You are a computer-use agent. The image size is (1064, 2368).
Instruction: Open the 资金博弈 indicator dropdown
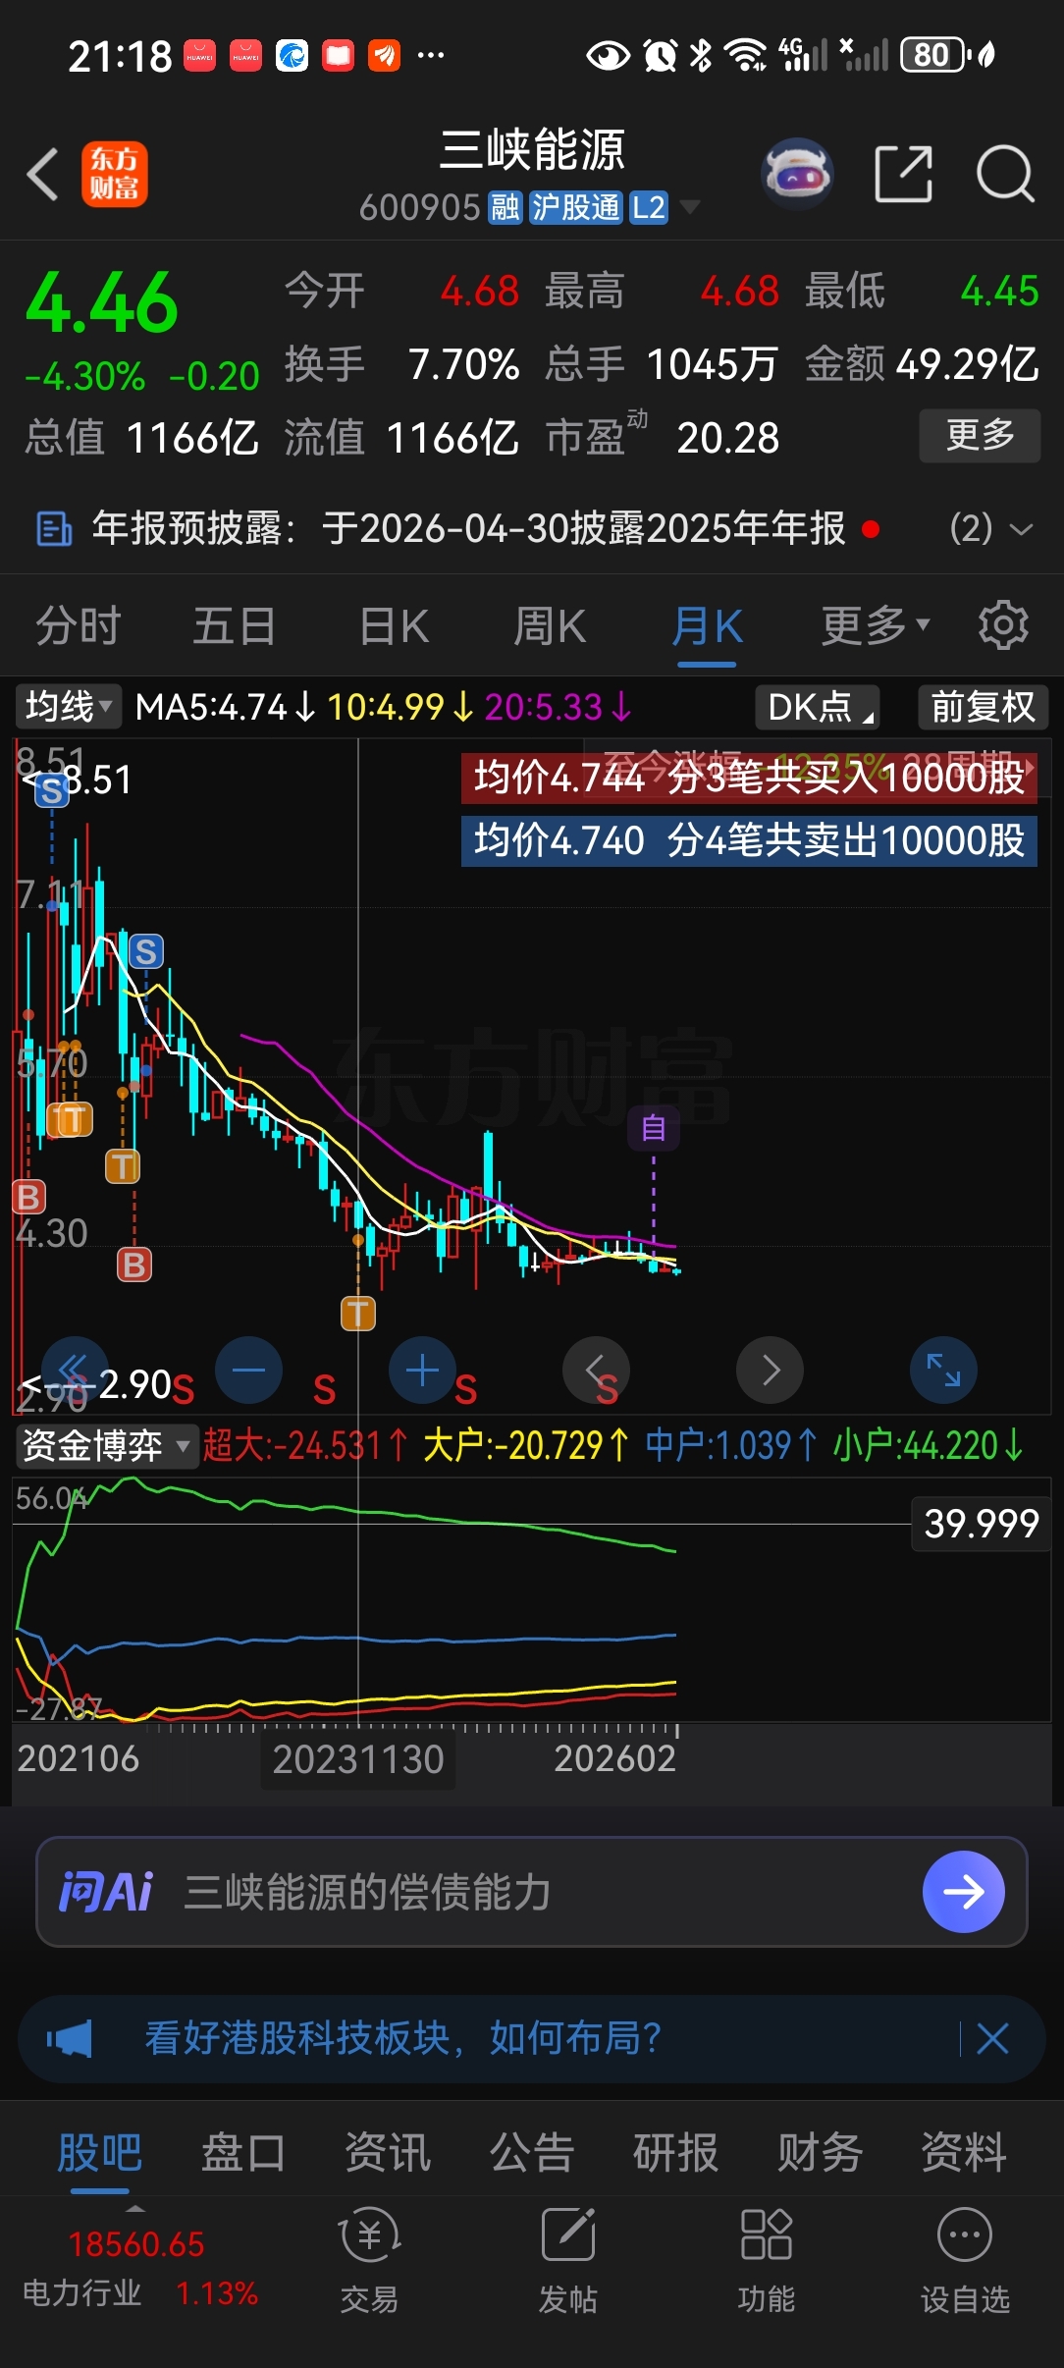pos(106,1446)
